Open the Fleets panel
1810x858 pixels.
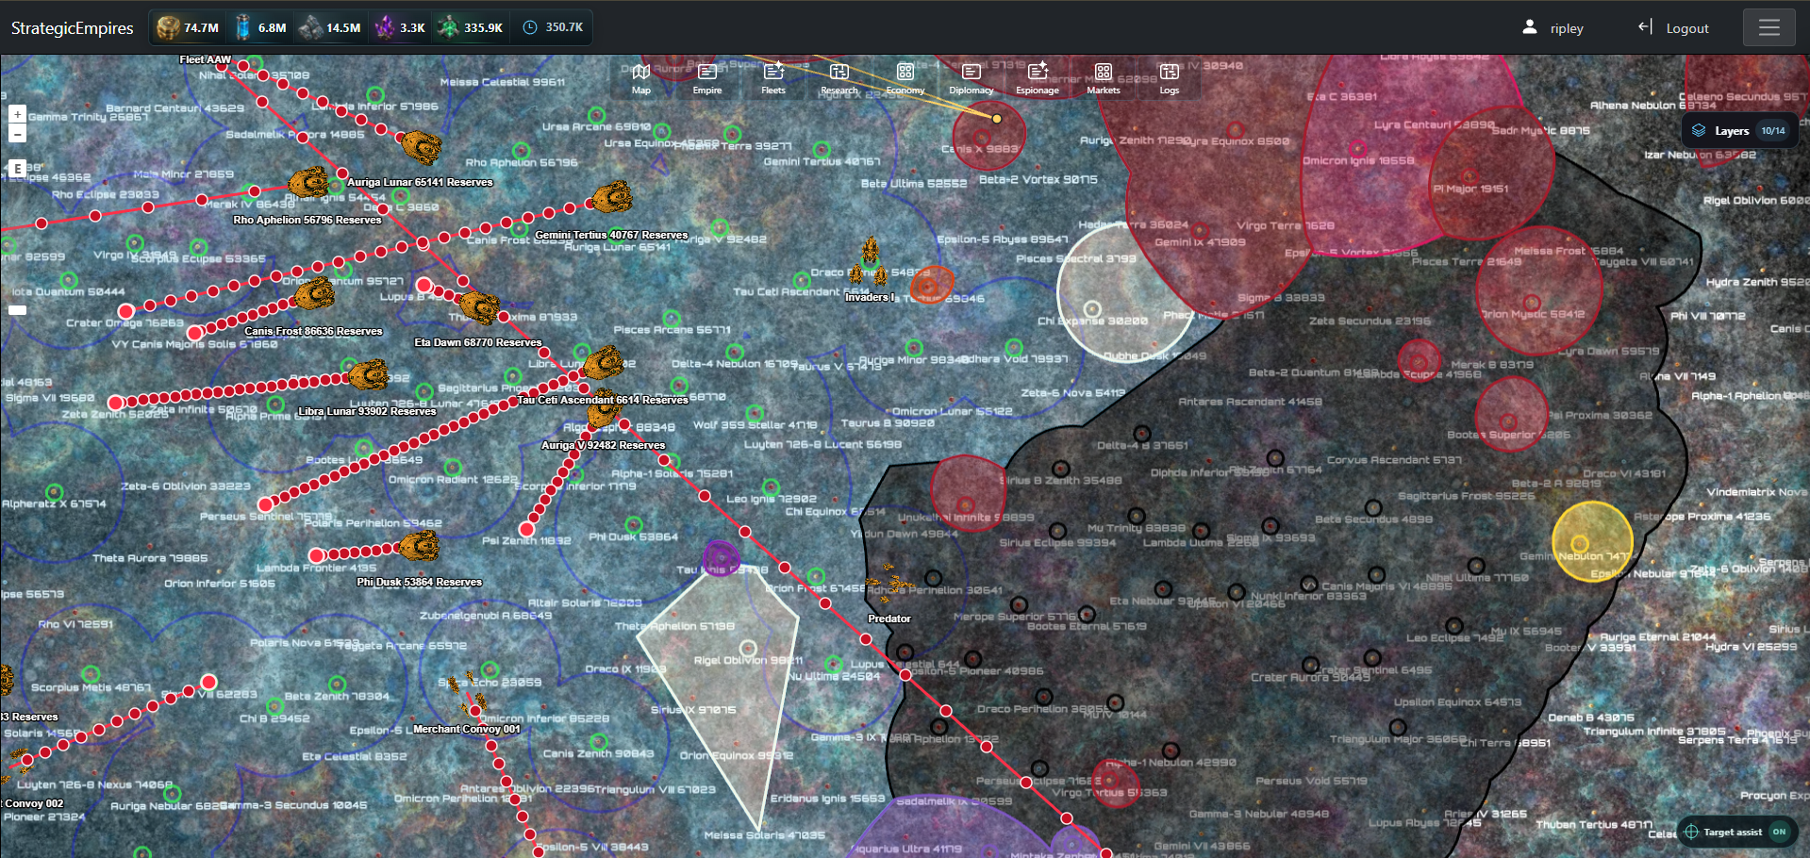pos(773,78)
